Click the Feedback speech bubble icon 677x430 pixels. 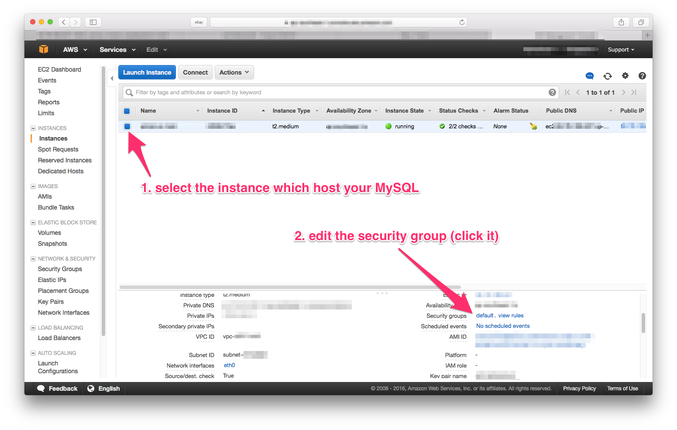41,389
